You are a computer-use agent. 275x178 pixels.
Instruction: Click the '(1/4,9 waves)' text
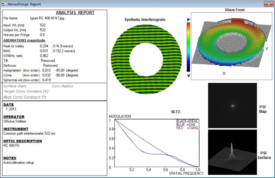(x=63, y=46)
